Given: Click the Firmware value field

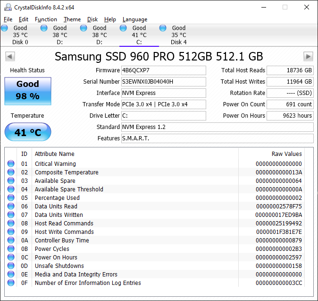Looking at the screenshot, I should (163, 70).
